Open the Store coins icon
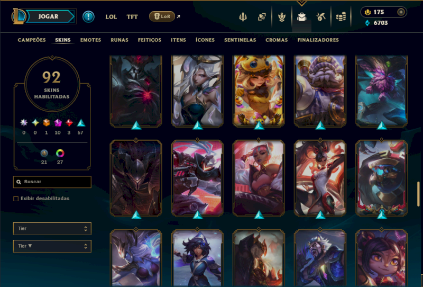This screenshot has height=287, width=423. [x=341, y=17]
